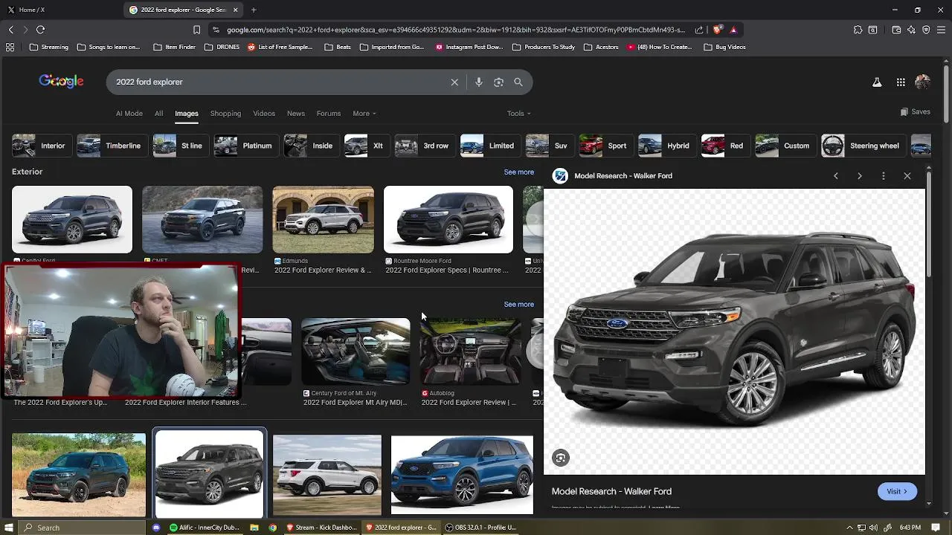952x535 pixels.
Task: Switch to the All results tab
Action: (x=158, y=114)
